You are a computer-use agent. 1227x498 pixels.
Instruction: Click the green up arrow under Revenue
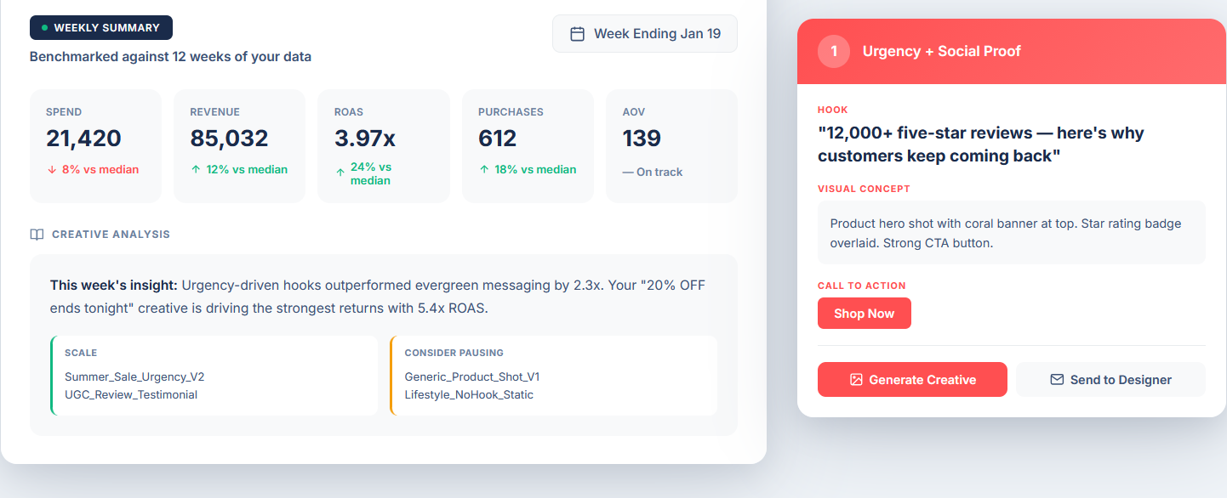[196, 170]
